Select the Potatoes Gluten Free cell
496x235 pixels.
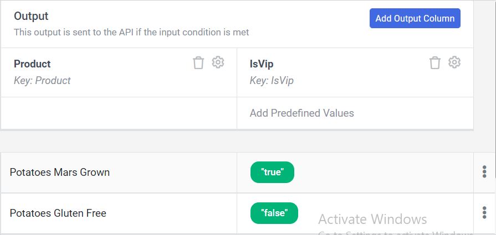[58, 213]
